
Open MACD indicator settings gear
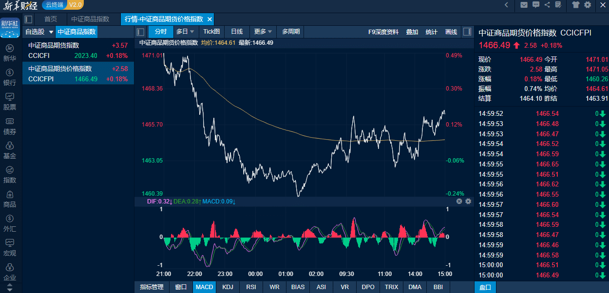468,201
